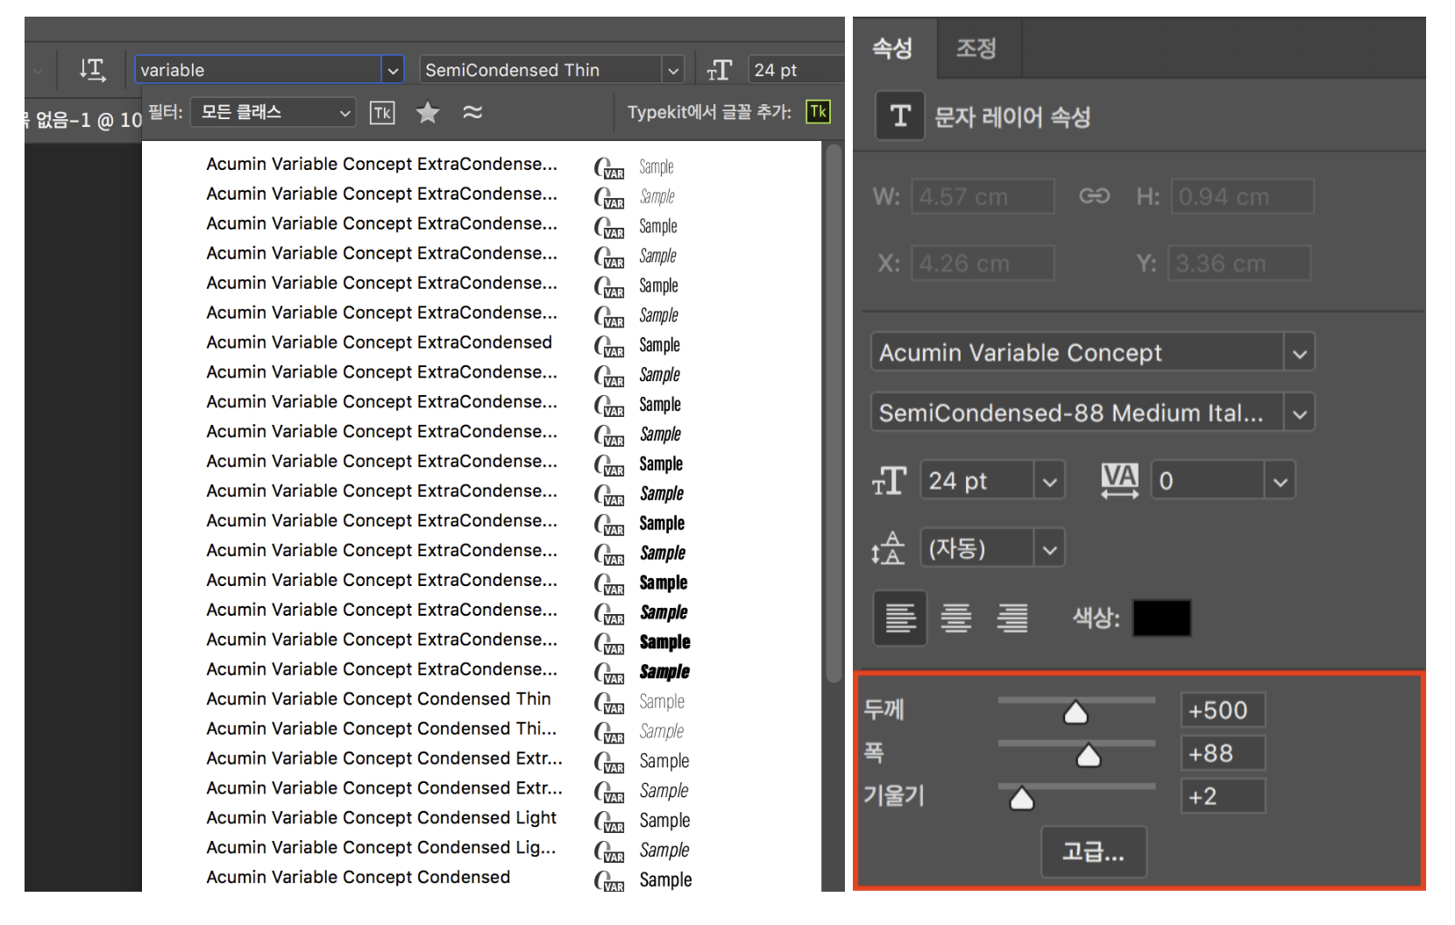Select Acumin Variable Concept Condensed Thin
Screen dimensions: 1455x925
click(379, 699)
